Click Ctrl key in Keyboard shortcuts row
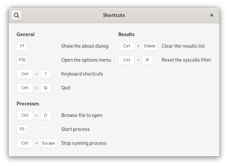The image size is (228, 166). tap(25, 74)
